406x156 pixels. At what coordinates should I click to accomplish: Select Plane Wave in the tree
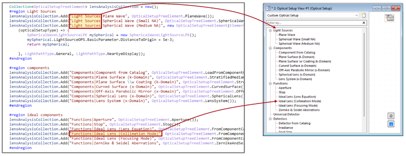pos(287,35)
